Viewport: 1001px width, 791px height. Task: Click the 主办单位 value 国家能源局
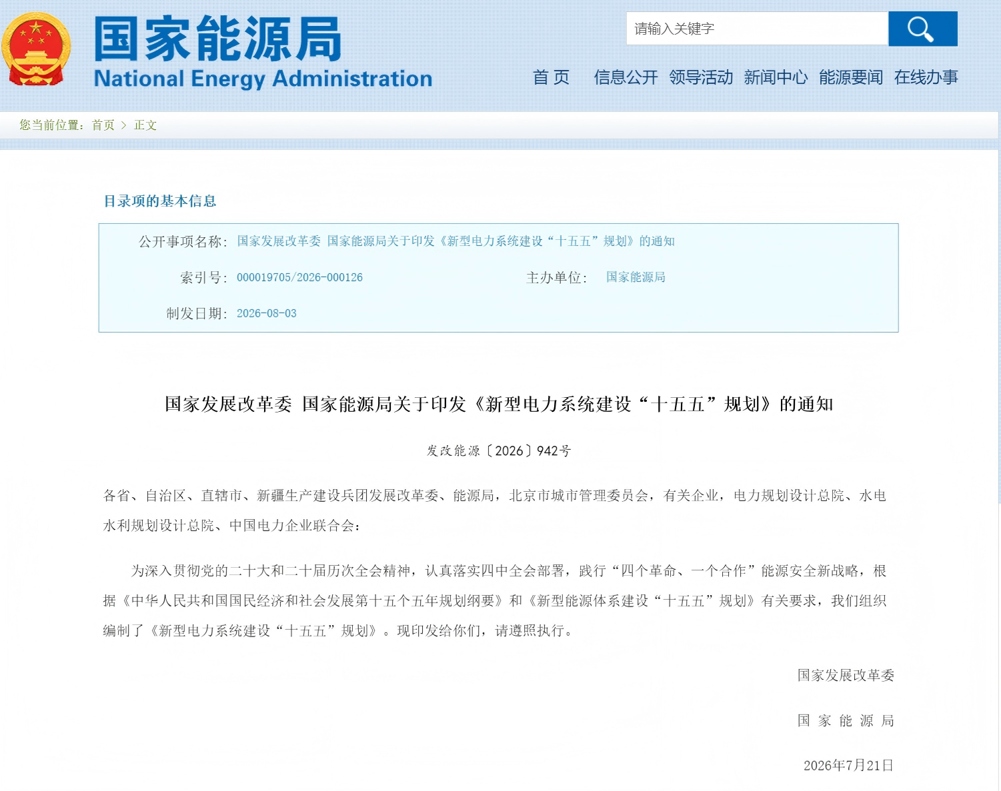[636, 277]
